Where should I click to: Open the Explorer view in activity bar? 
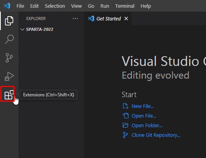[x=9, y=21]
